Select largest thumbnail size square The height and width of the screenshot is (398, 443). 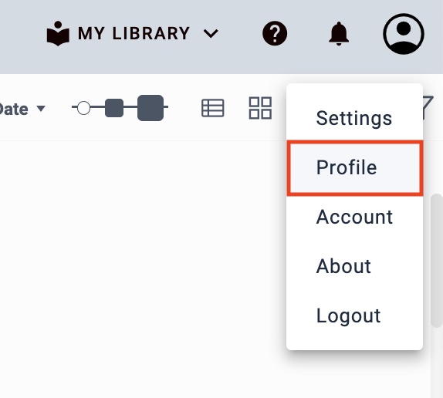coord(150,108)
